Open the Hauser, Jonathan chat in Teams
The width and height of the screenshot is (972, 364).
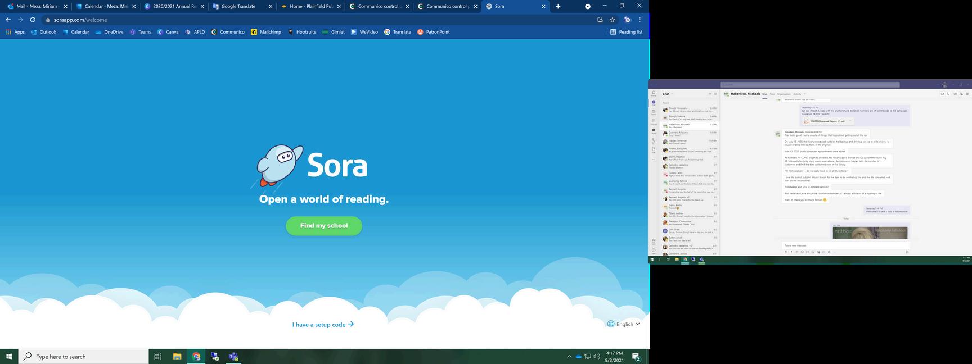coord(690,142)
